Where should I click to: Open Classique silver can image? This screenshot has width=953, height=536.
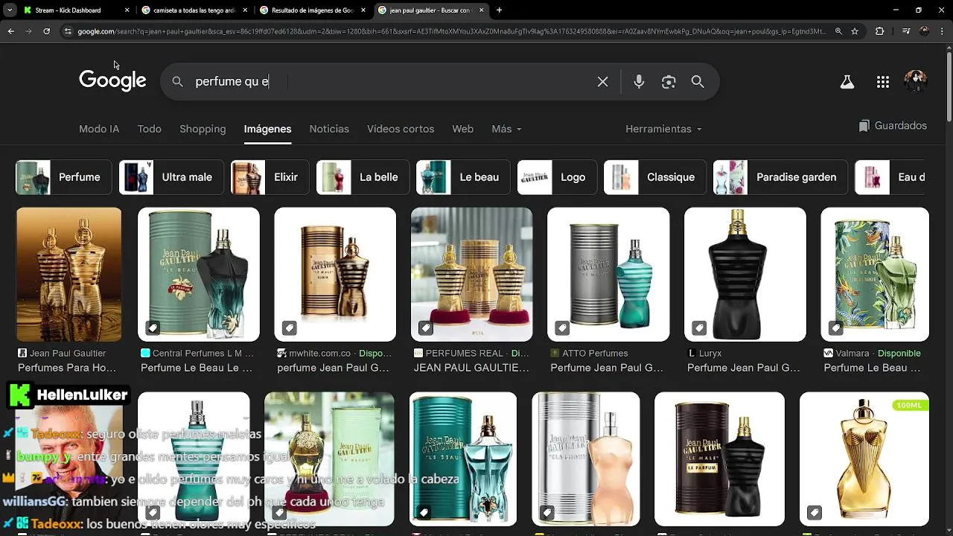pyautogui.click(x=586, y=459)
